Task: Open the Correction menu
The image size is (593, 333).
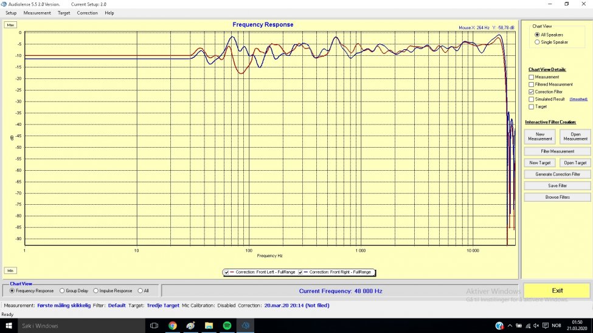Action: tap(88, 13)
